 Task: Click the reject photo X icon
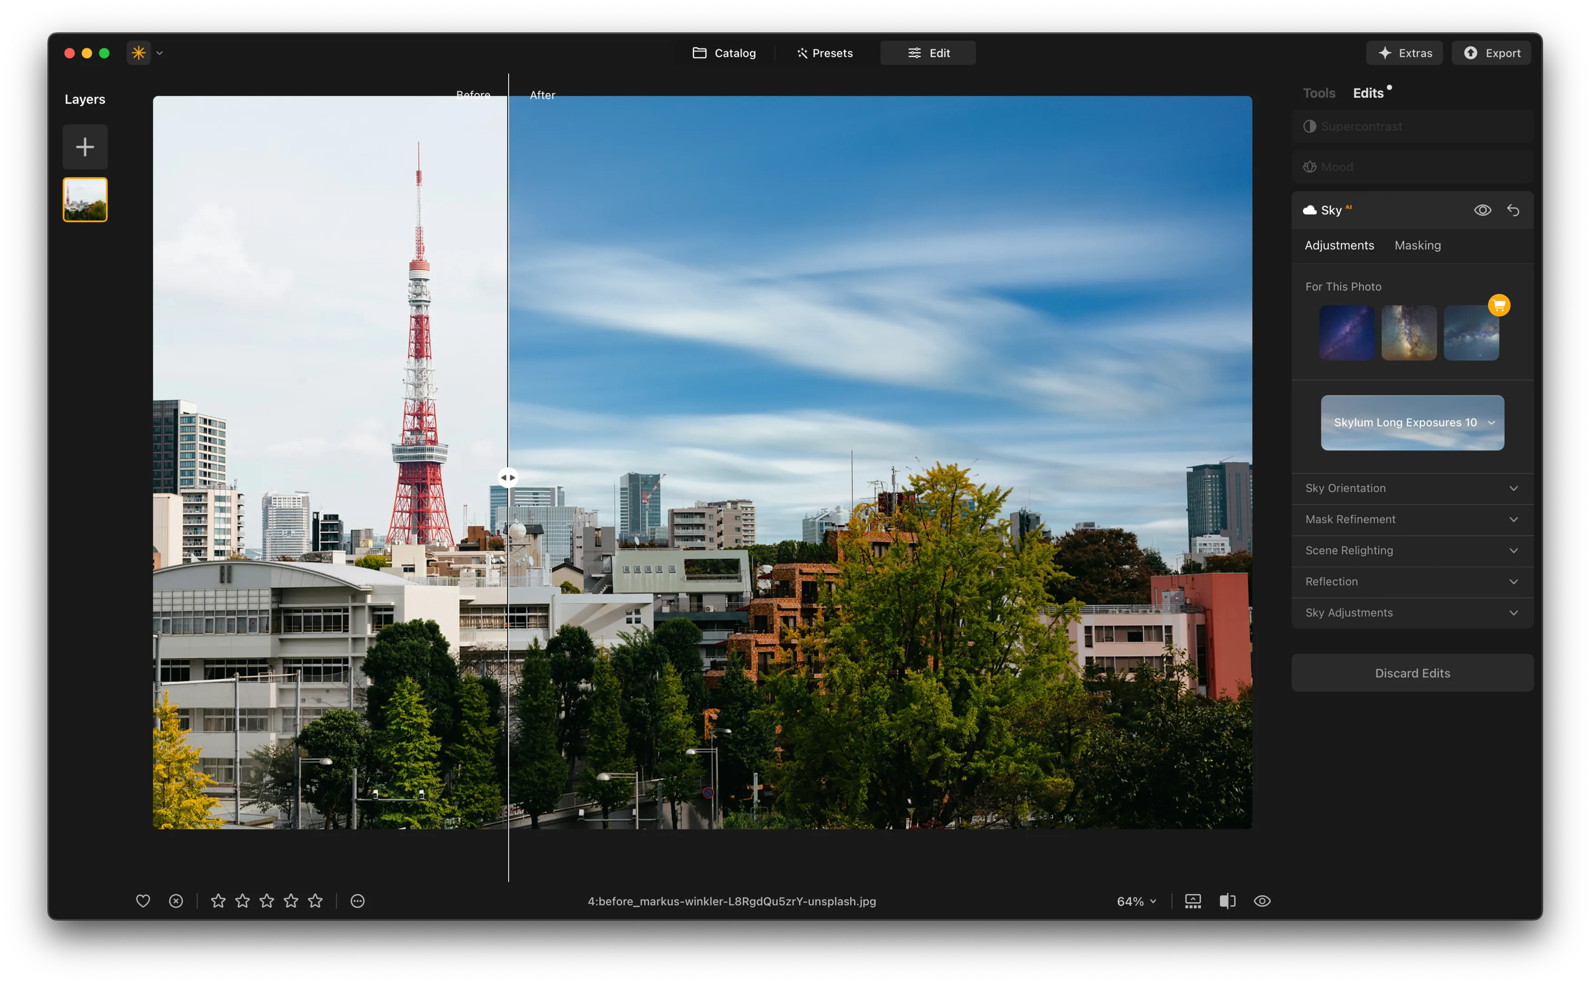click(x=176, y=901)
